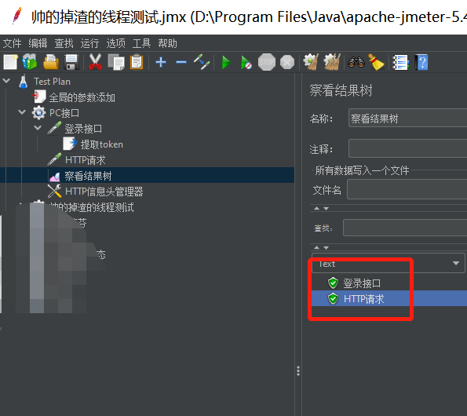The height and width of the screenshot is (416, 467).
Task: Click the 注释 comment field
Action: [x=407, y=148]
